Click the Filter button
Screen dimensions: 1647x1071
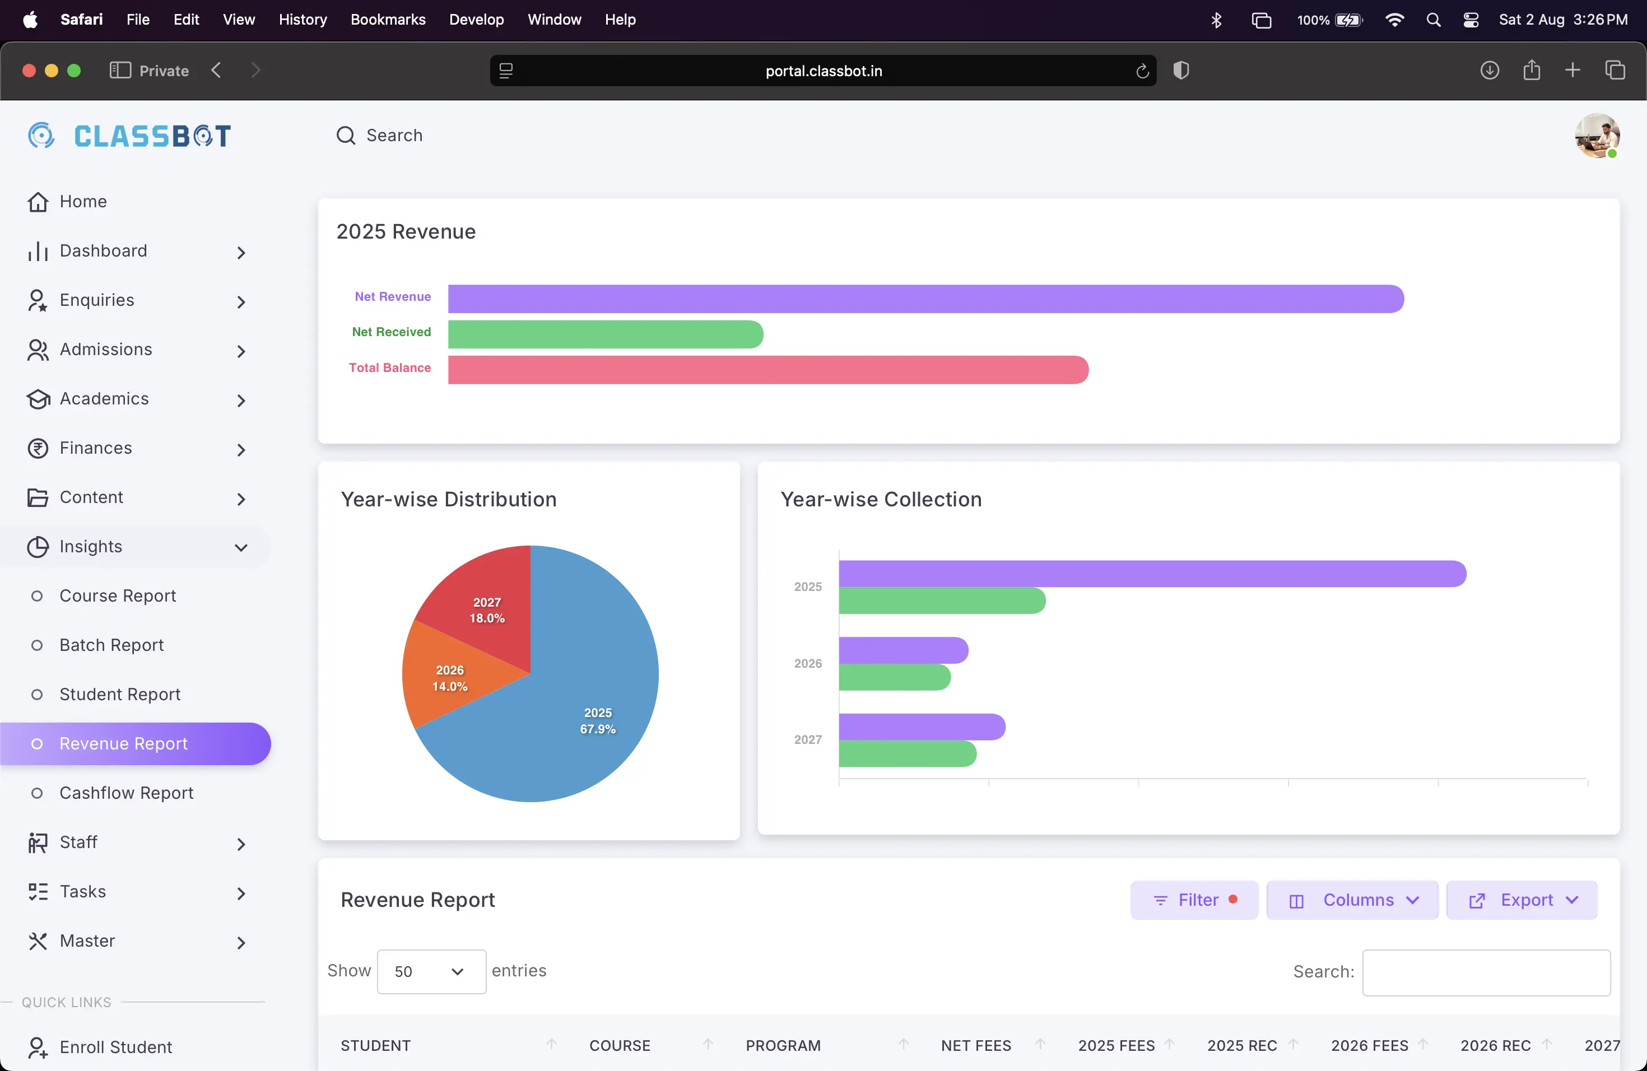(1194, 900)
